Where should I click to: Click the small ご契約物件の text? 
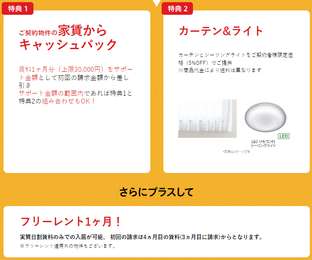[38, 33]
